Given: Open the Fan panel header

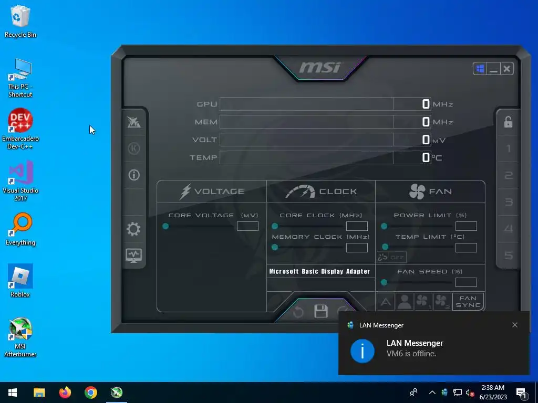Looking at the screenshot, I should [x=430, y=191].
